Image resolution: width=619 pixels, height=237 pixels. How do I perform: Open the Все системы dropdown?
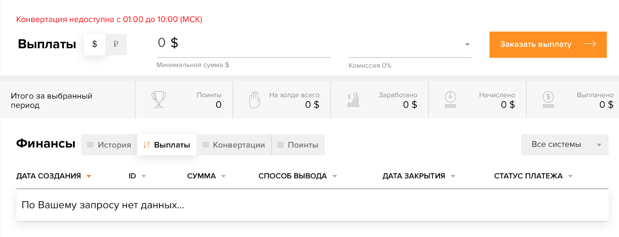click(x=564, y=145)
